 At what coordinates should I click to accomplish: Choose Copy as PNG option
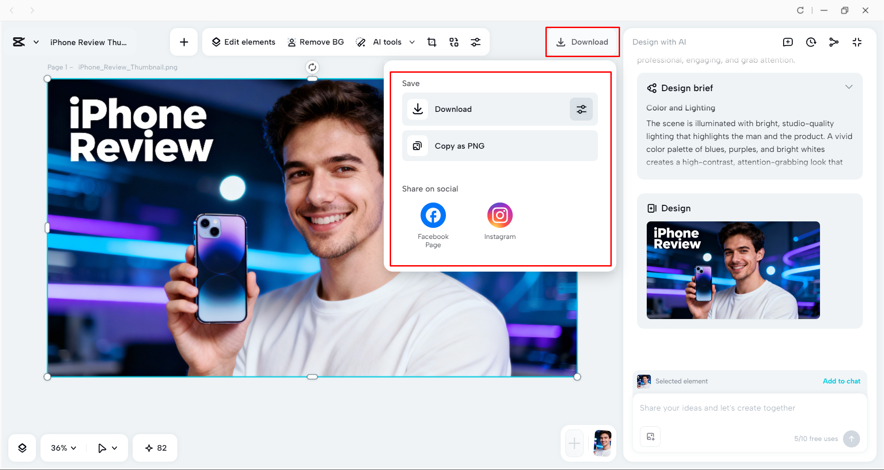point(500,146)
